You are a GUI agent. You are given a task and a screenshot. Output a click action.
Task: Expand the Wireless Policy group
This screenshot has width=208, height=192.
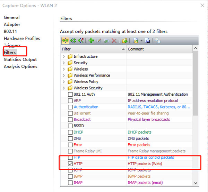(x=64, y=82)
